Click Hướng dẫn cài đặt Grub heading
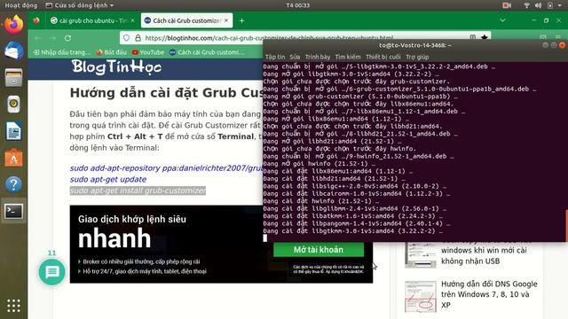 (166, 92)
